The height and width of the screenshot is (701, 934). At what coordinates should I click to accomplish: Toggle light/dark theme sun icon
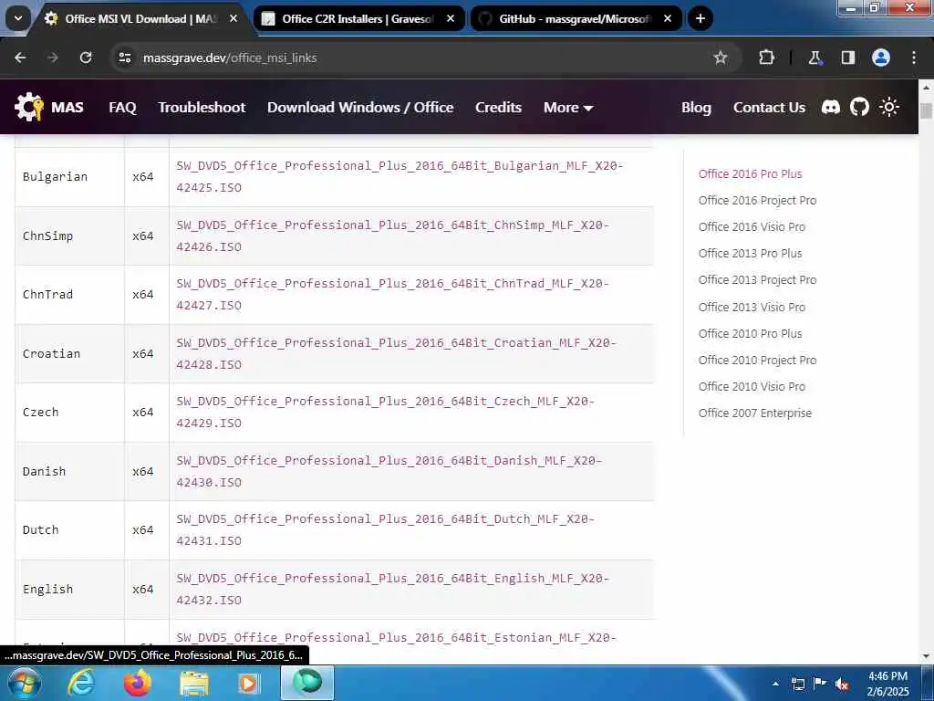888,108
